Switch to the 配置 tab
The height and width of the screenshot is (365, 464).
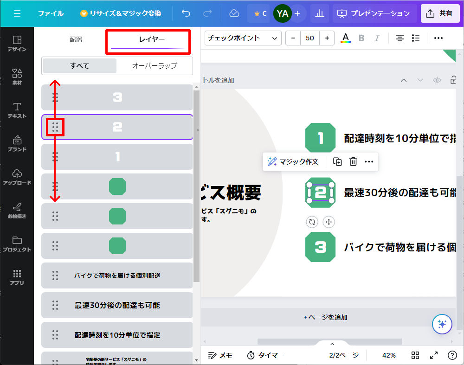pos(76,39)
